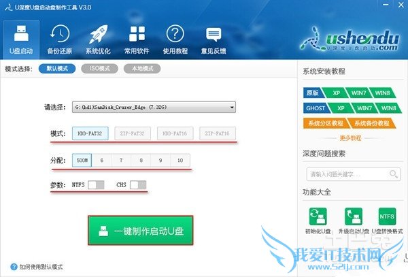Open the 系统优化 rocket icon tab
408x277 pixels.
pyautogui.click(x=98, y=39)
